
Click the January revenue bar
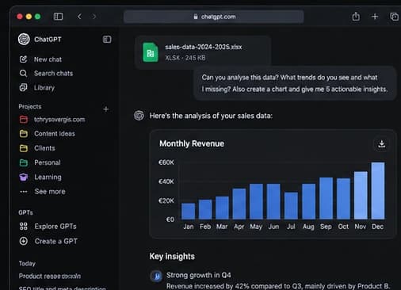point(188,211)
